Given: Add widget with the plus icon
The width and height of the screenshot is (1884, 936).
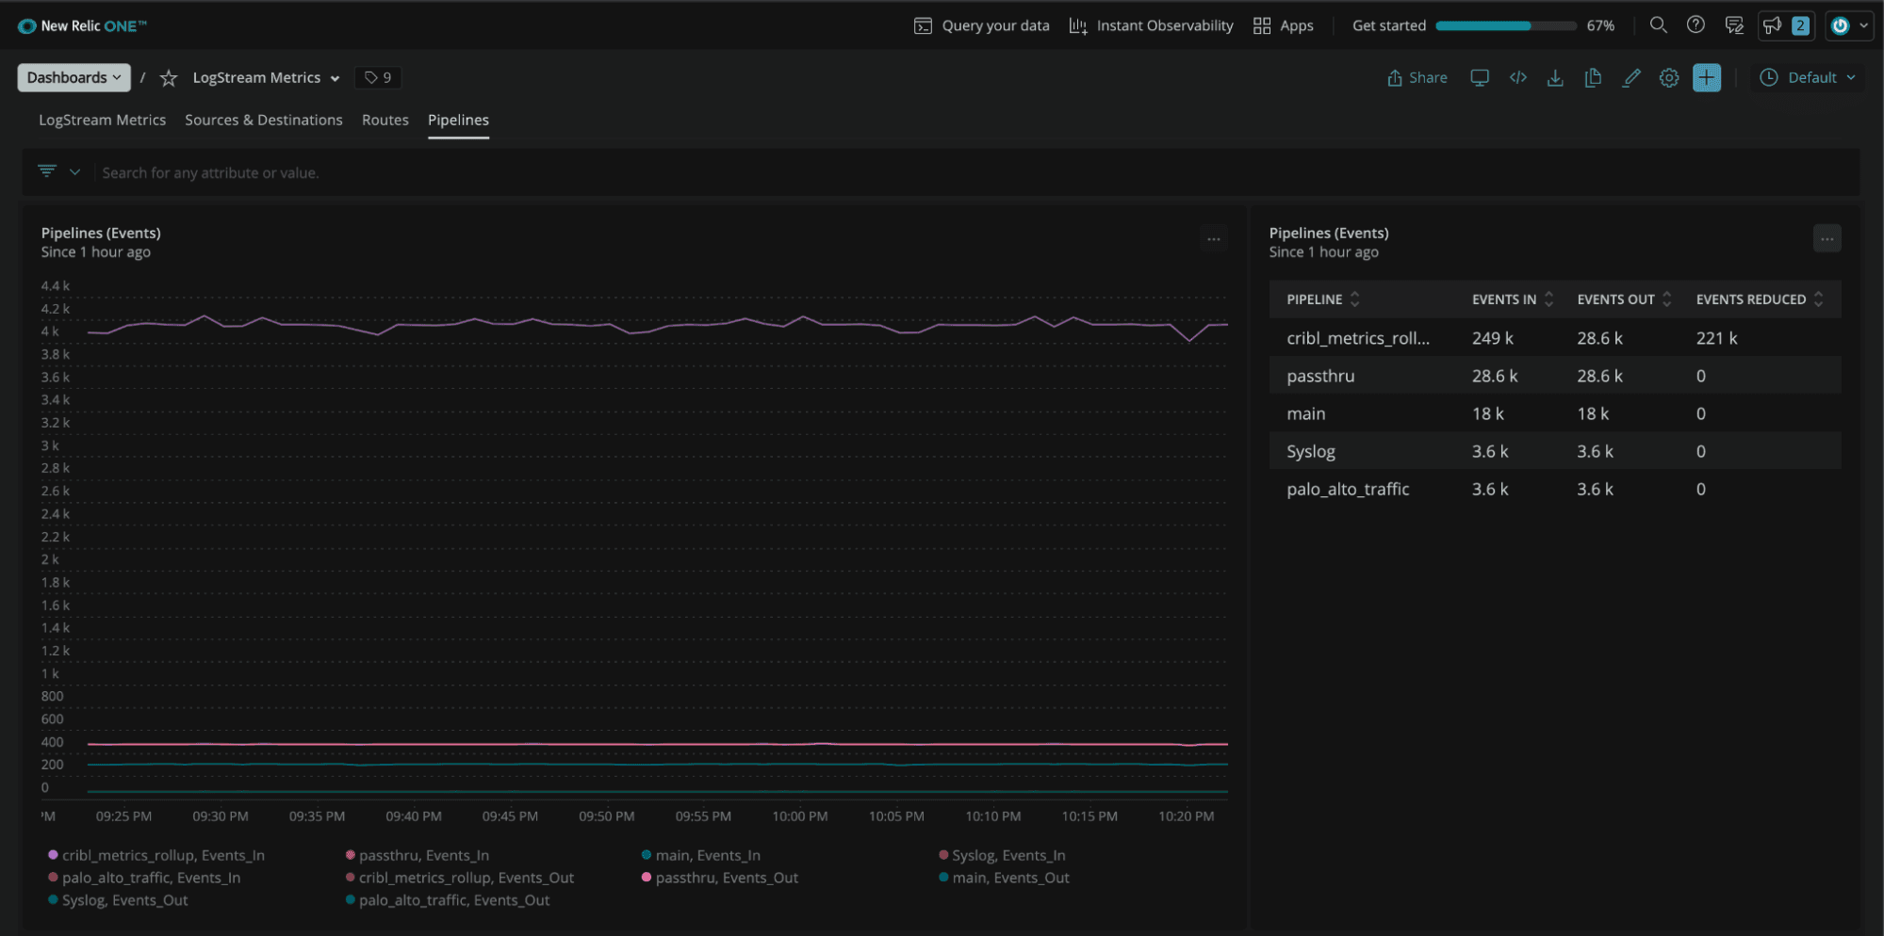Looking at the screenshot, I should click(x=1706, y=78).
